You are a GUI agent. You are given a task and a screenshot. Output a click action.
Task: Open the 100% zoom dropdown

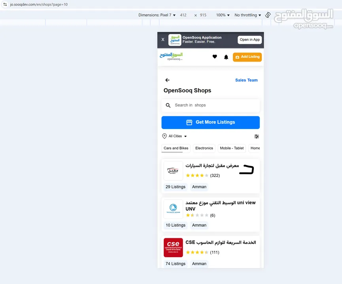223,15
